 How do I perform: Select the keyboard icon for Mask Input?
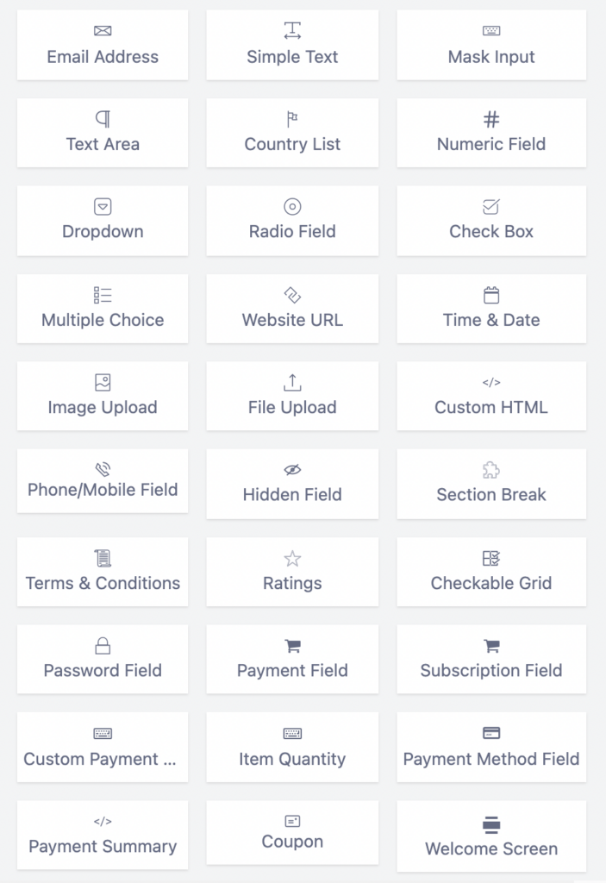tap(490, 30)
